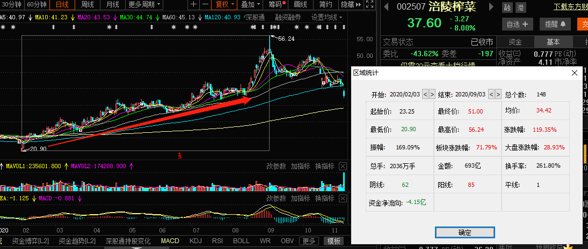This screenshot has width=588, height=249.
Task: Select the KDJ indicator tab
Action: (x=195, y=241)
